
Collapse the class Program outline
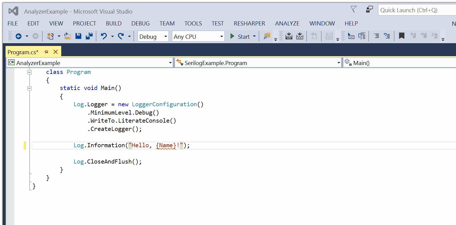click(x=29, y=72)
